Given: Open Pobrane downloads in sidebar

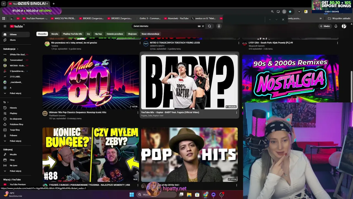Looking at the screenshot, I should tap(16, 135).
